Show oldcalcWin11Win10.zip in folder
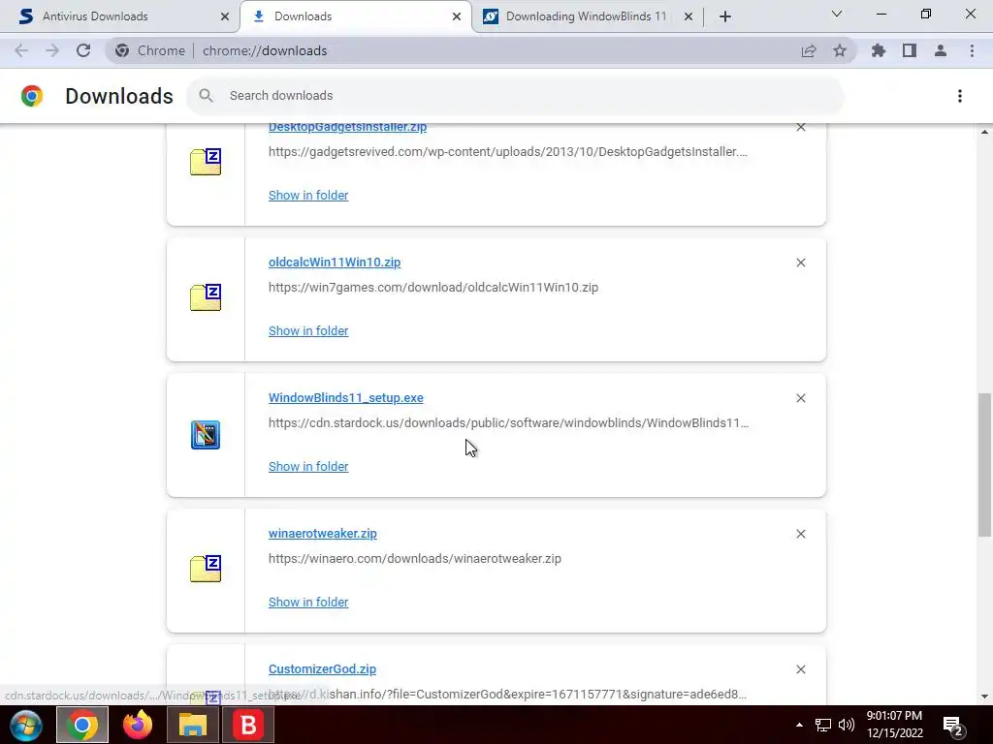Screen dimensions: 993x744 (x=308, y=331)
